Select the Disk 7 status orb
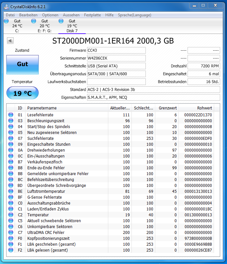 click(61, 21)
